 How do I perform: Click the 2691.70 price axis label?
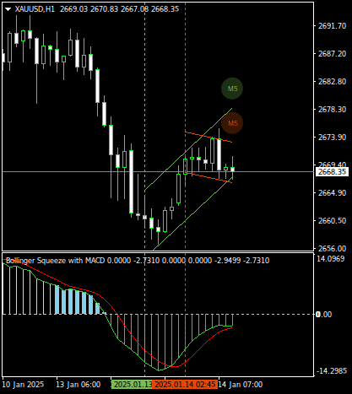332,26
